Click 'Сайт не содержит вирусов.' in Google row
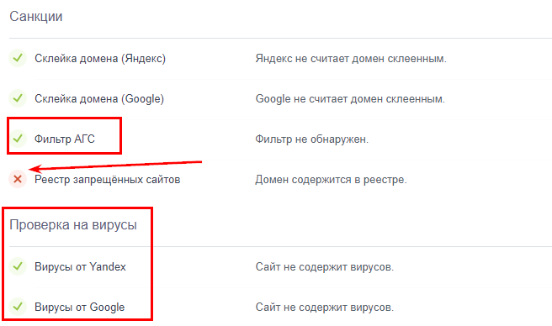This screenshot has width=552, height=326. [325, 307]
